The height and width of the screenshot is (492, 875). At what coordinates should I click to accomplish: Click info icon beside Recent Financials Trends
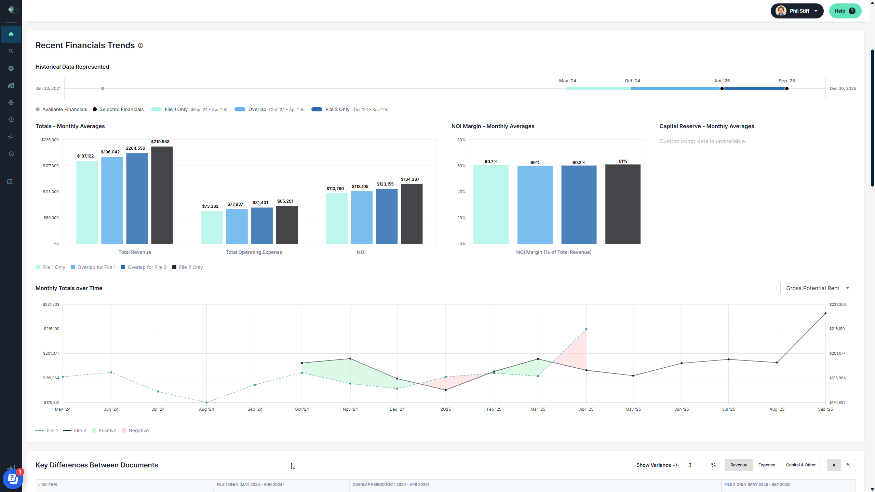140,45
